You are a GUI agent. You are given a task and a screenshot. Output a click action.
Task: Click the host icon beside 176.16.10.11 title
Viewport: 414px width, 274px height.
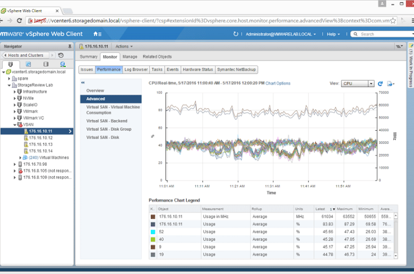pyautogui.click(x=81, y=47)
